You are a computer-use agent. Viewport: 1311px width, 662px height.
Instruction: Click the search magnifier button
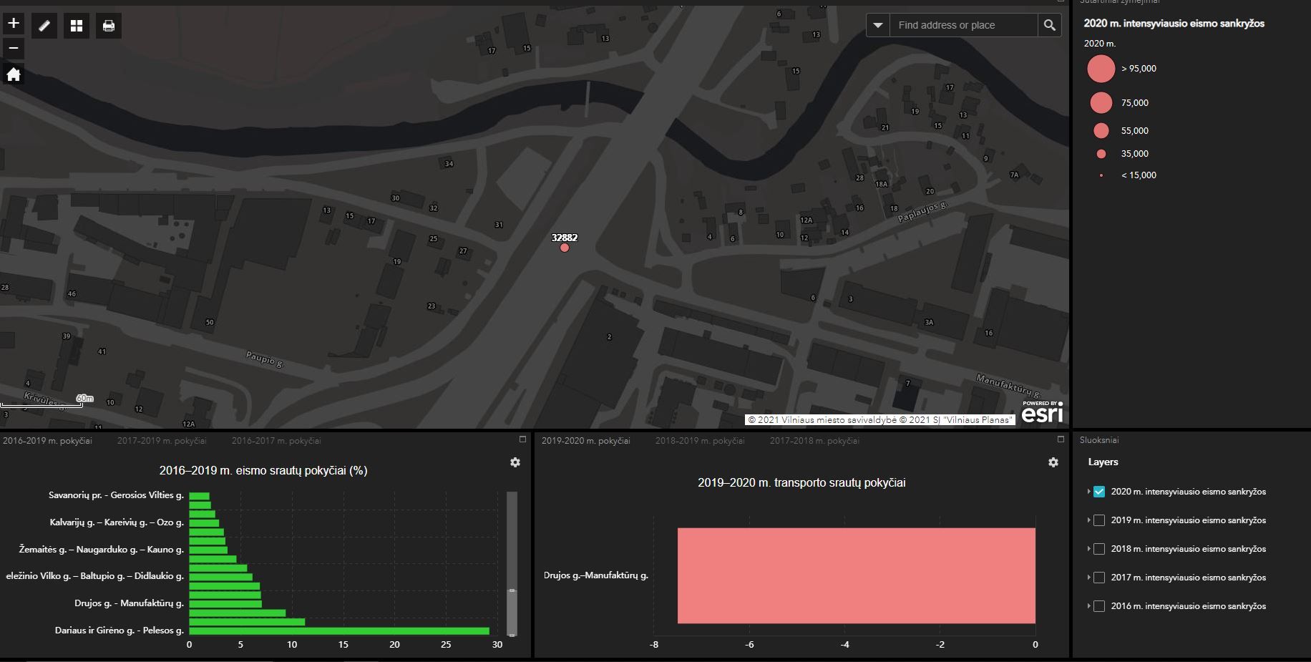[x=1049, y=25]
